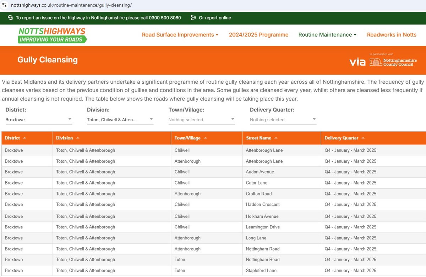Screen dimensions: 426x277
Task: Open the Town/Village dropdown filter
Action: tap(202, 120)
